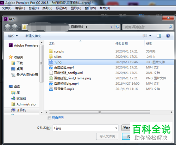The width and height of the screenshot is (176, 145).
Task: Select the scripts folder icon
Action: (51, 51)
